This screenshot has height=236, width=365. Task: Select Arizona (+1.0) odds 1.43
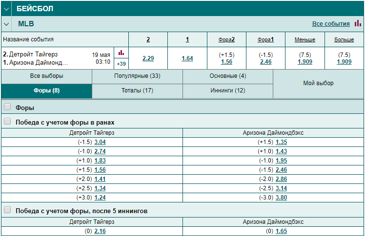(281, 151)
